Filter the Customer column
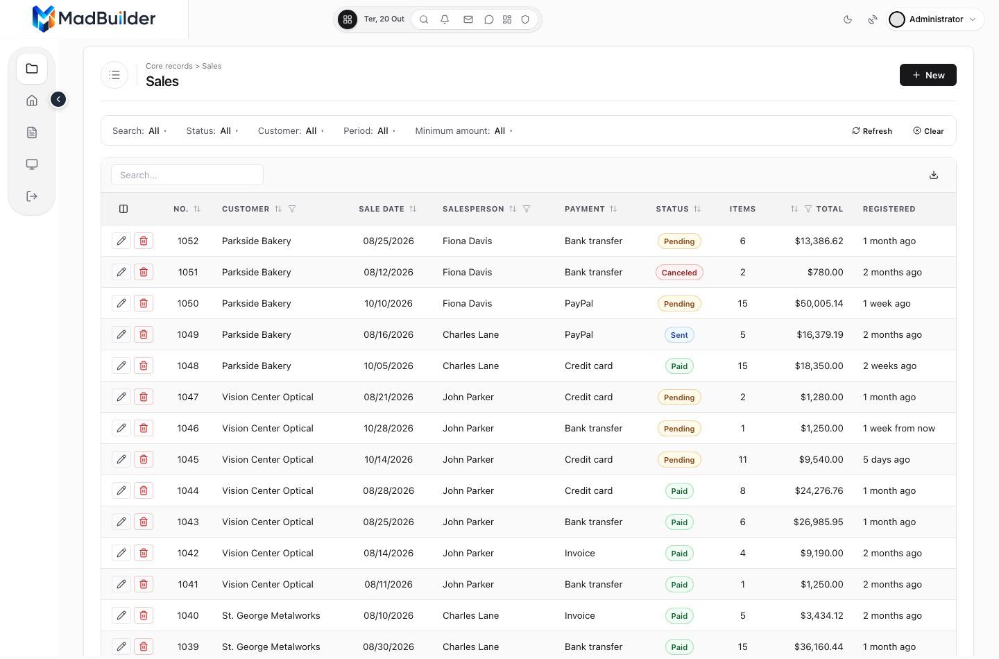Viewport: 999px width, 659px height. click(x=292, y=209)
